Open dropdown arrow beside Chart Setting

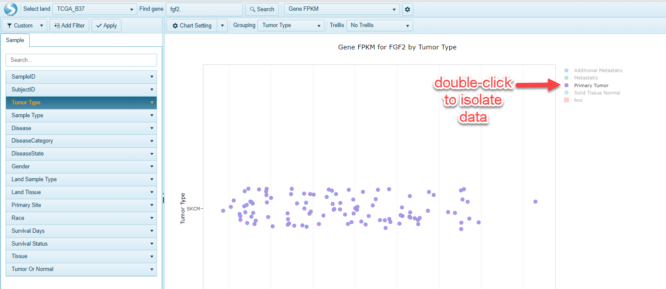(222, 25)
